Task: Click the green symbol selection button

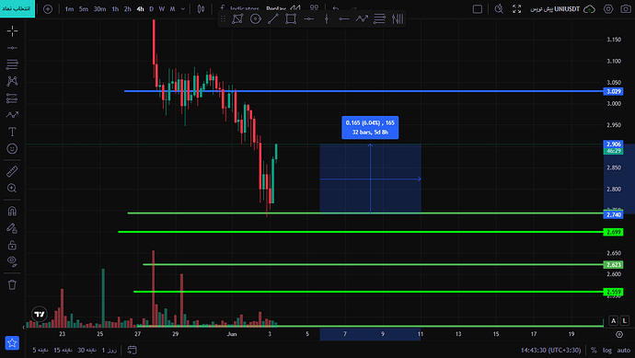Action: coord(17,8)
